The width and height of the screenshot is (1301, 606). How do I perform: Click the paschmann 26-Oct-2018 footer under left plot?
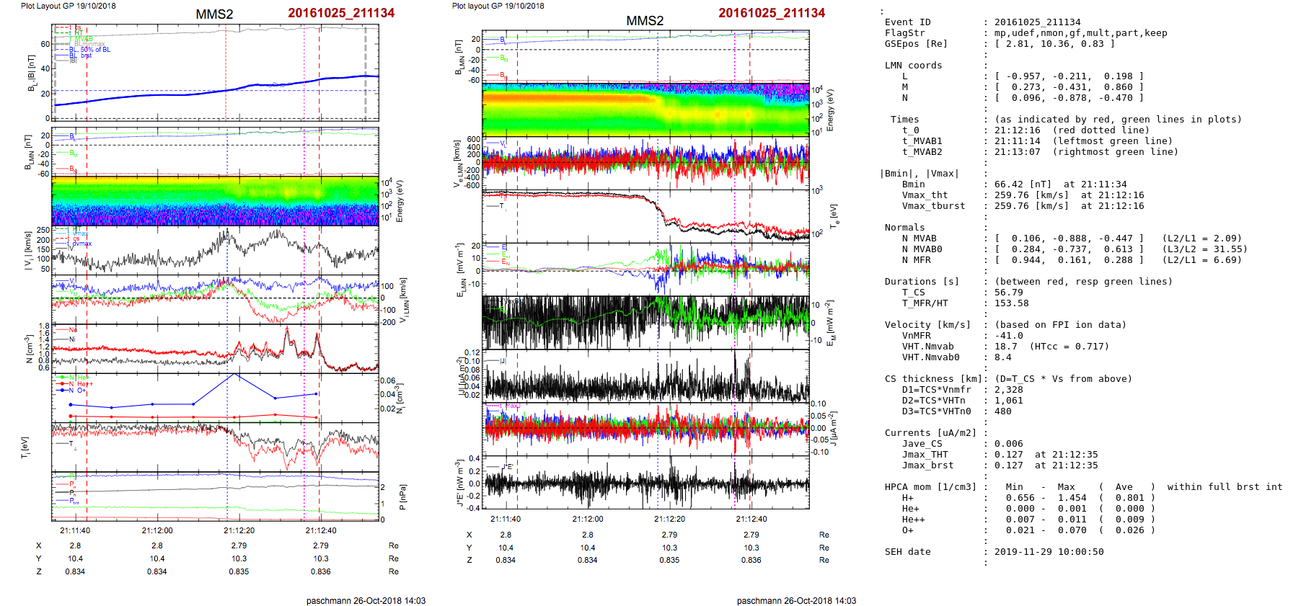click(x=366, y=601)
